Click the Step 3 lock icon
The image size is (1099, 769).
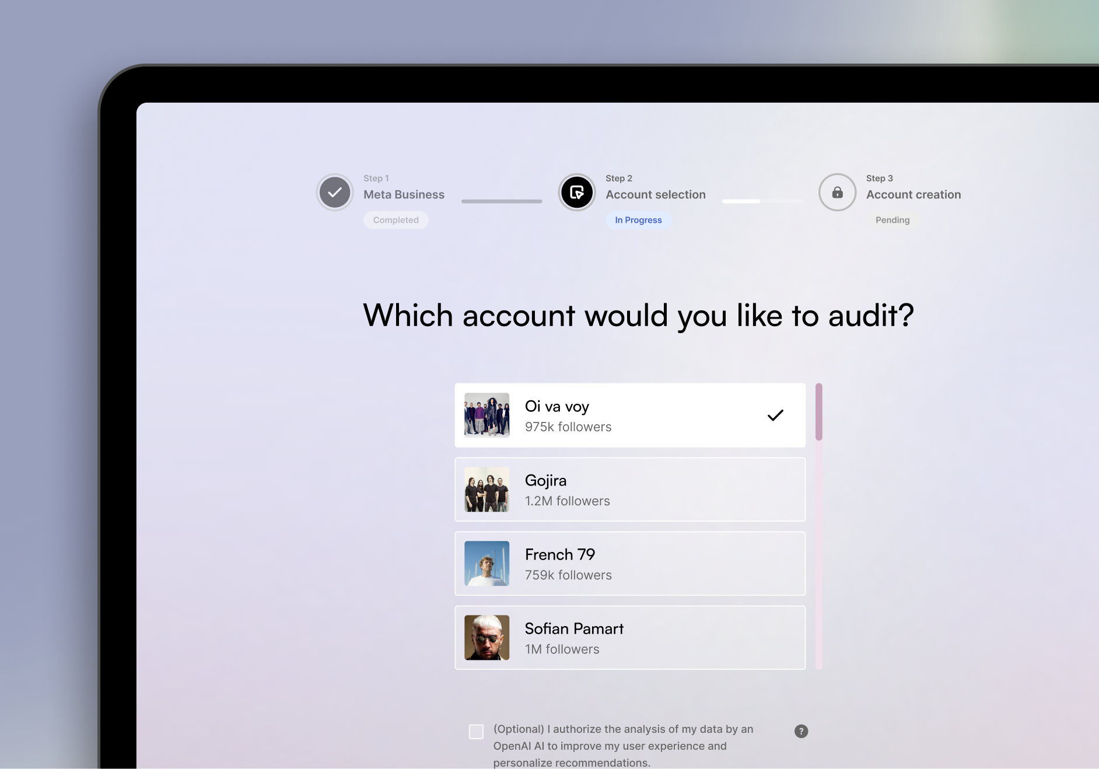coord(837,193)
